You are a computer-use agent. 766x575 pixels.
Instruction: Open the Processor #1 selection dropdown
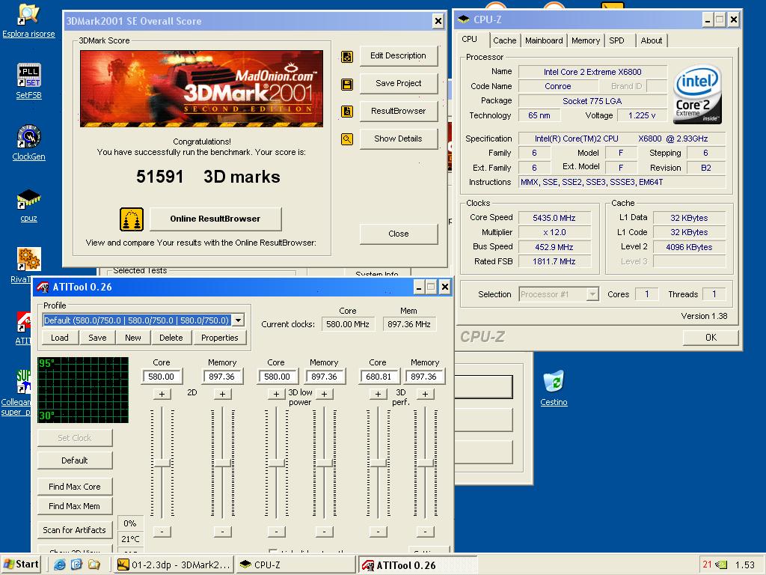tap(592, 294)
